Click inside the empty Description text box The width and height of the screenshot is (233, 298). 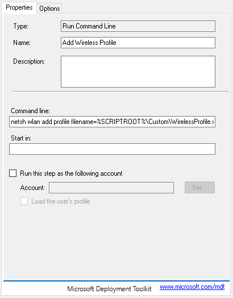(x=138, y=72)
